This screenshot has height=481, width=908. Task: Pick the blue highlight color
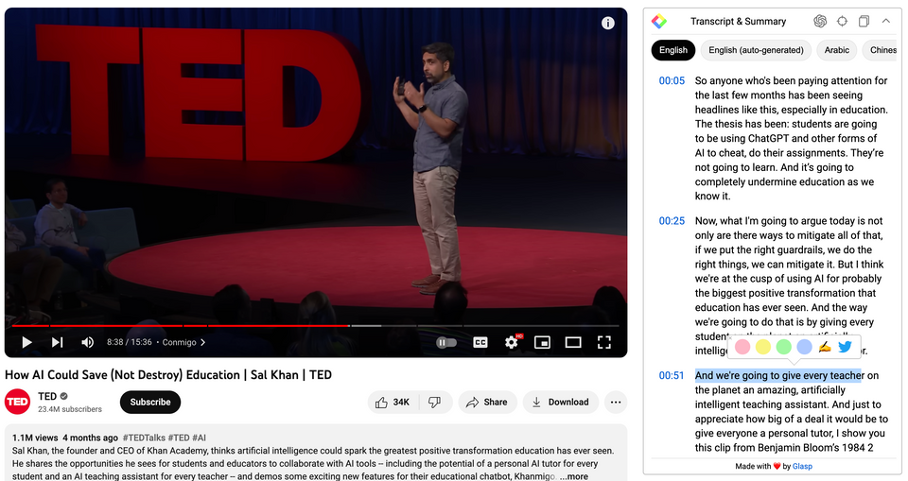(x=804, y=347)
